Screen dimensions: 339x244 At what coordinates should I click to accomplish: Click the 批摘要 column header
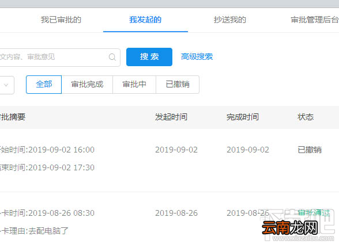13,117
